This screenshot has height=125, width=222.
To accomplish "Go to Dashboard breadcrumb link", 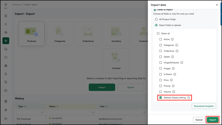I will pyautogui.click(x=17, y=5).
